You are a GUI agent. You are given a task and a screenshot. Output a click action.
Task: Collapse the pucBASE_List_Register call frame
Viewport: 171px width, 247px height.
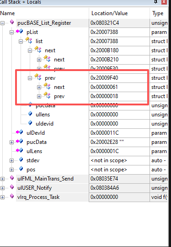click(x=2, y=23)
